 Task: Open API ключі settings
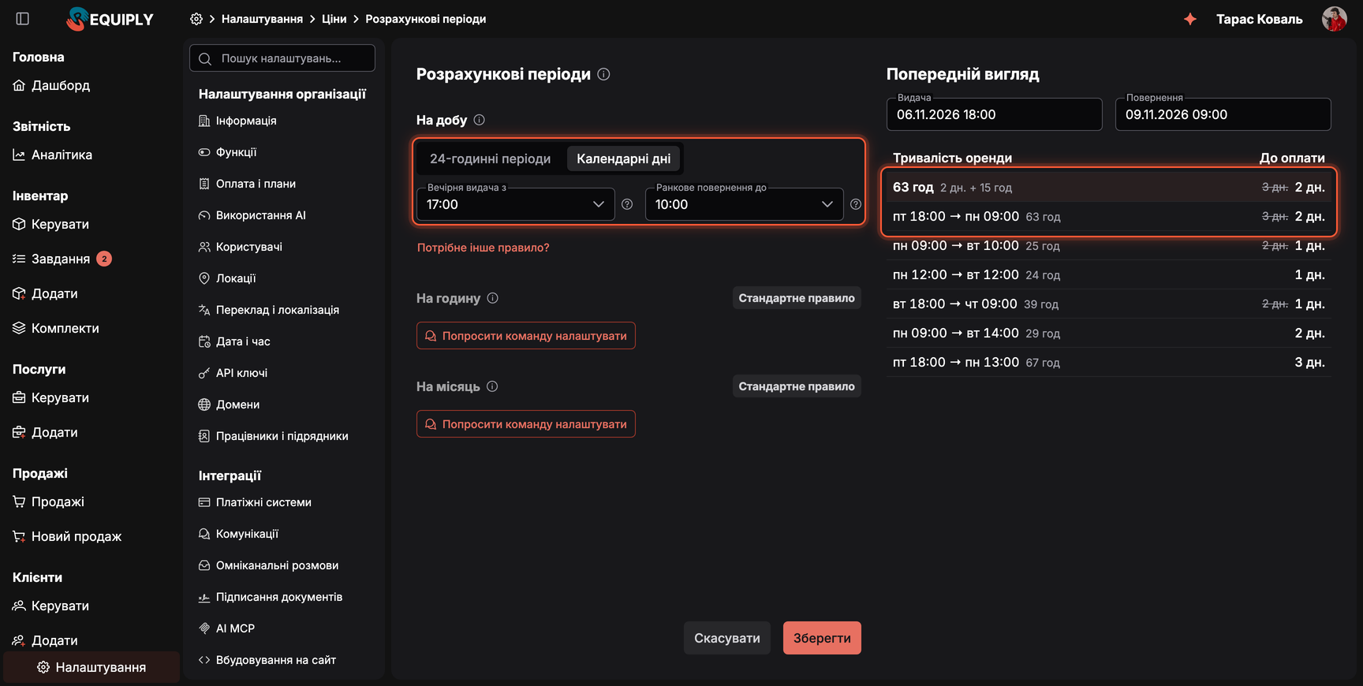click(233, 373)
